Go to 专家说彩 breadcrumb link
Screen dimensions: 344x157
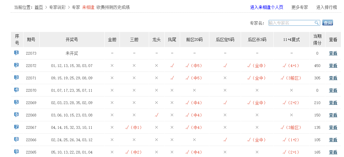[58, 7]
